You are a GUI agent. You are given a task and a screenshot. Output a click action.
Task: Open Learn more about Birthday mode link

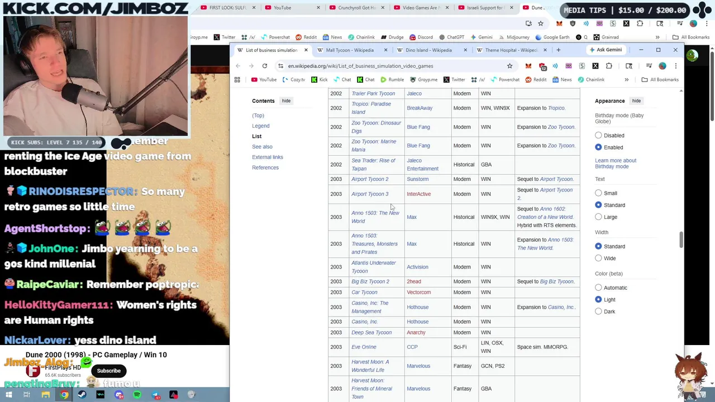[615, 164]
